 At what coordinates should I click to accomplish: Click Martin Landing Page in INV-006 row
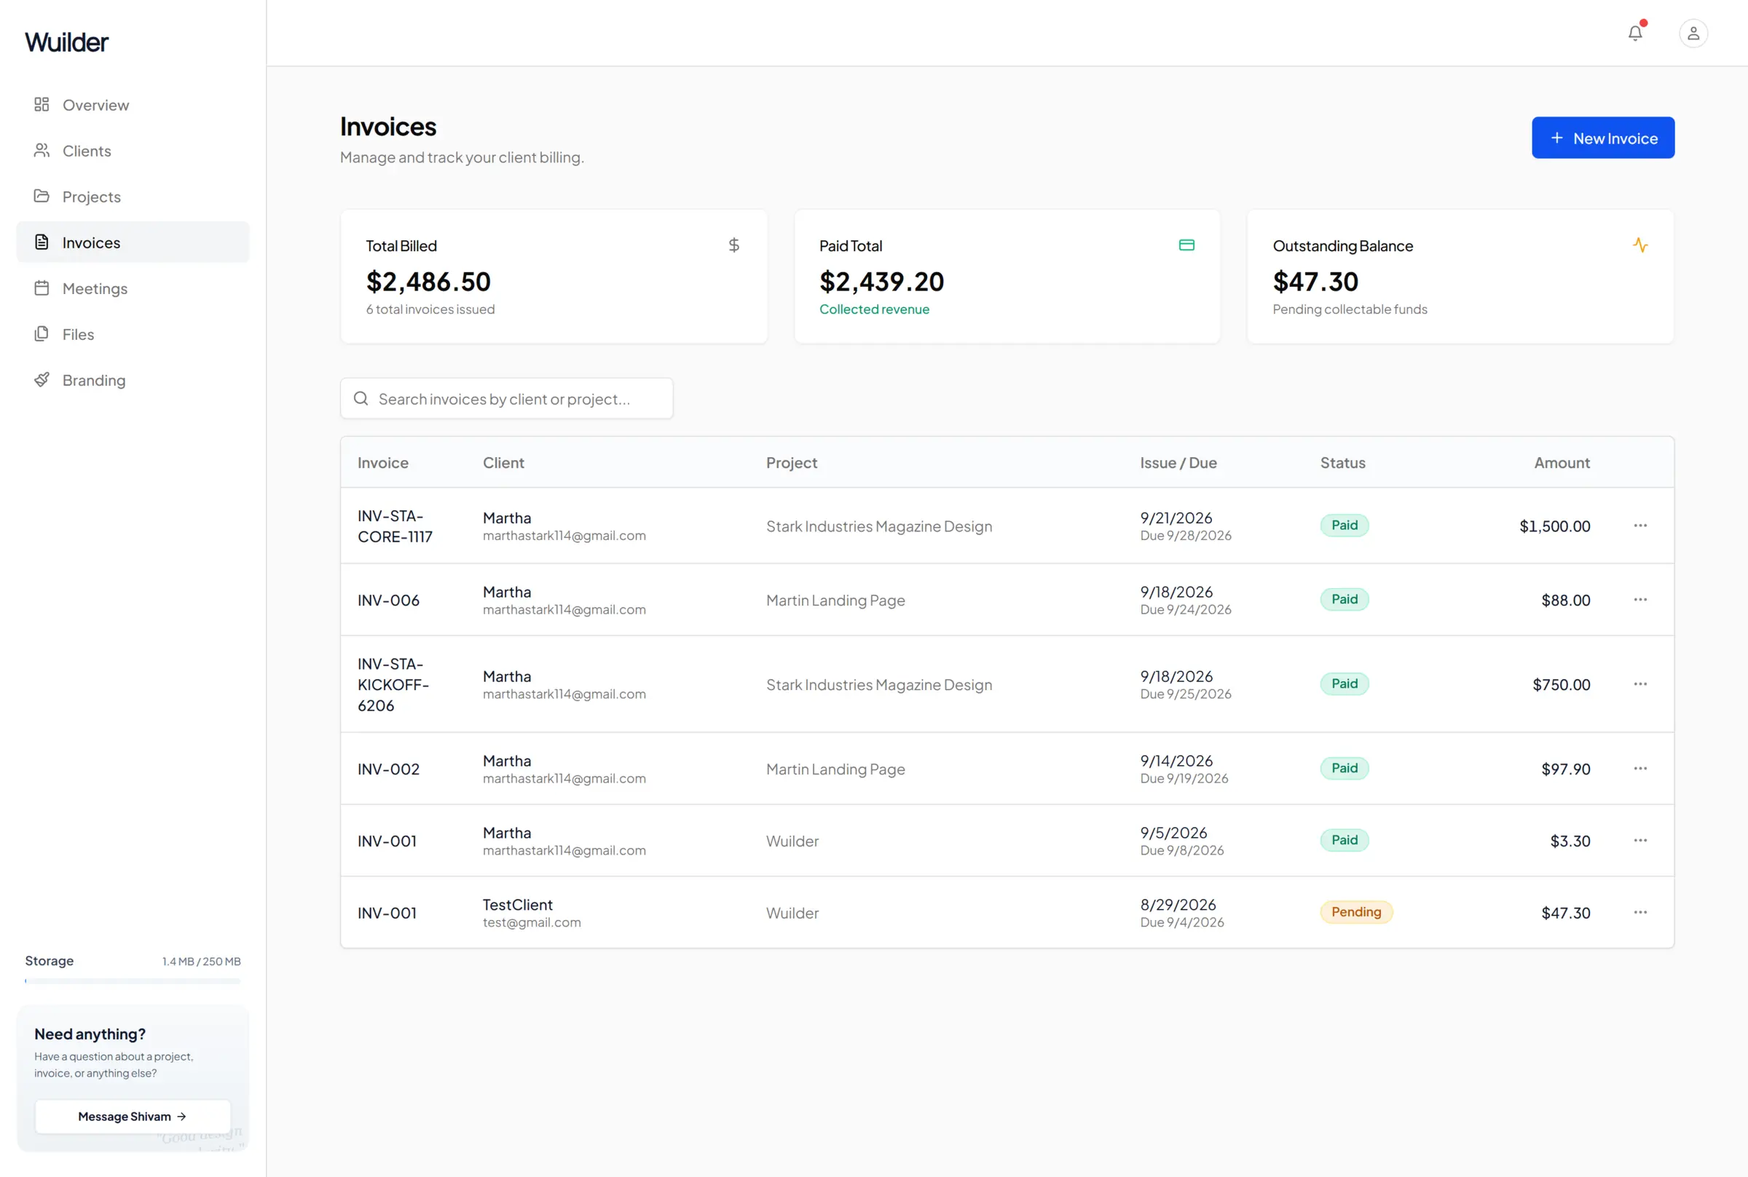tap(835, 601)
